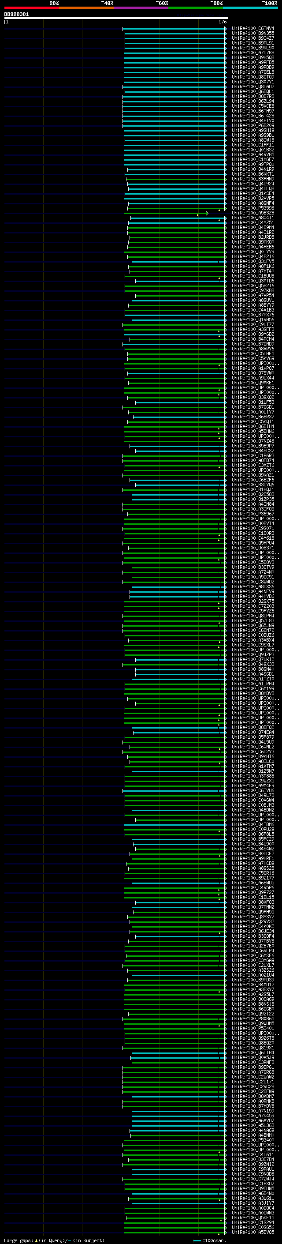Screen dimensions: 282x1244
Task: Select hit label UniRef100_Q1KSE4
Action: point(252,194)
